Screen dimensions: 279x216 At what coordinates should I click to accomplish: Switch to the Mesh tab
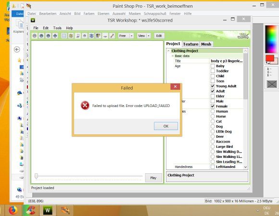coord(206,44)
